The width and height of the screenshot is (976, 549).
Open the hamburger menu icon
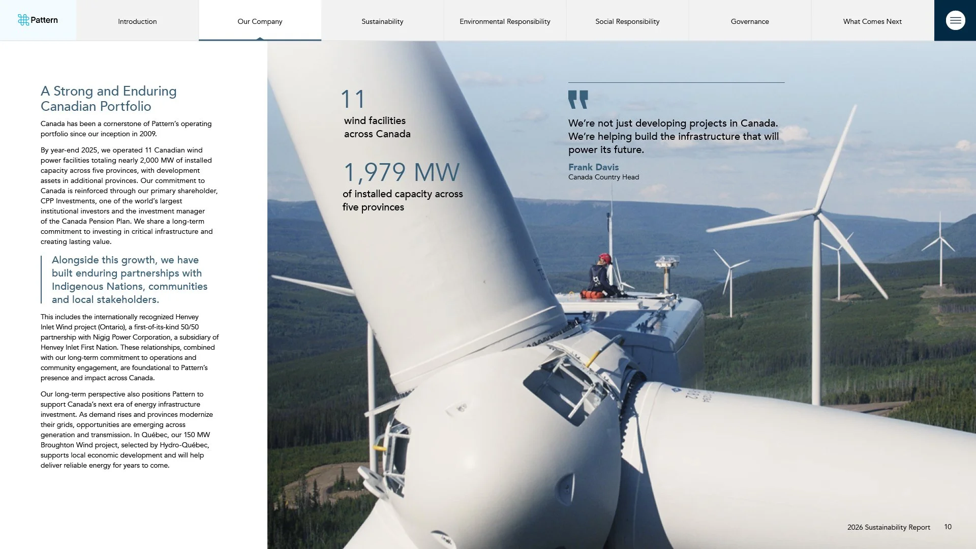(955, 20)
